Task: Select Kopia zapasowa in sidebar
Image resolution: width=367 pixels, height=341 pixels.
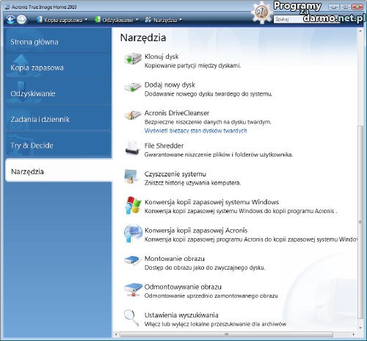Action: 58,67
